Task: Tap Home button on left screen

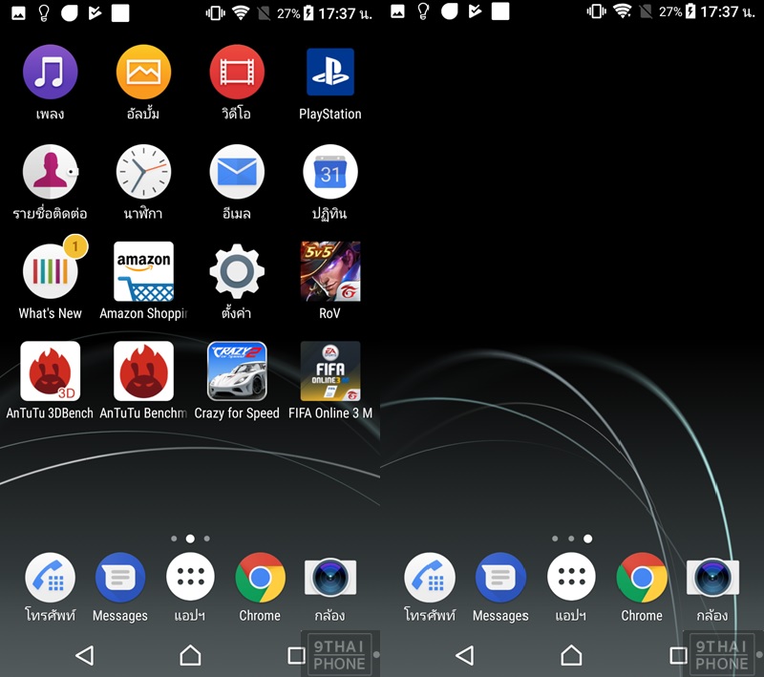Action: [x=190, y=656]
